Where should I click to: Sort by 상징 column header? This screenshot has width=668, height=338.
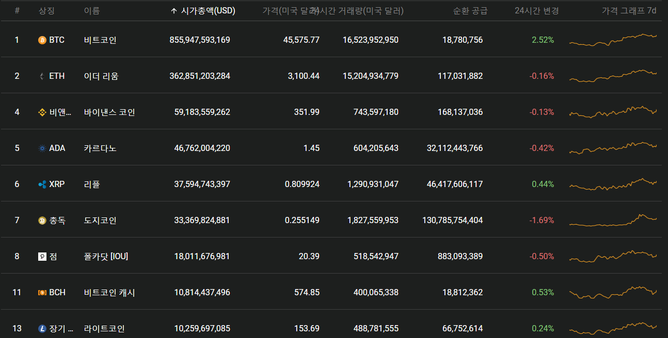46,10
